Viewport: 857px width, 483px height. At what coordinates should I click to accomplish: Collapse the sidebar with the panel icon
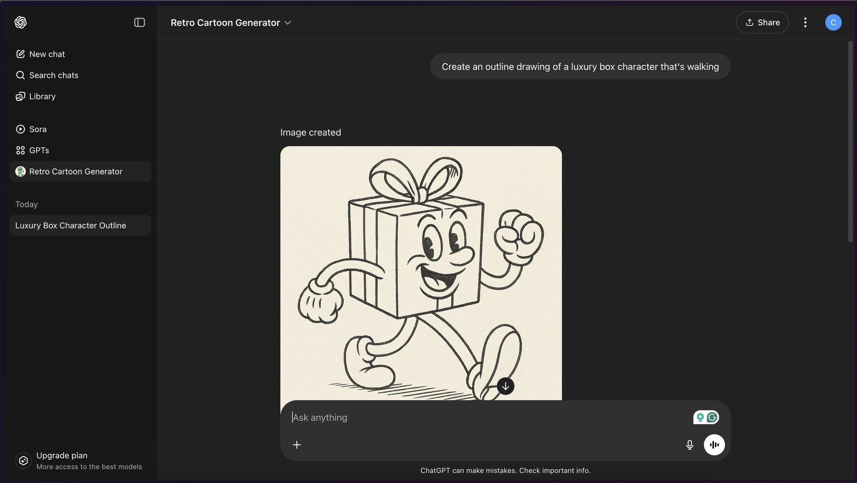tap(139, 22)
